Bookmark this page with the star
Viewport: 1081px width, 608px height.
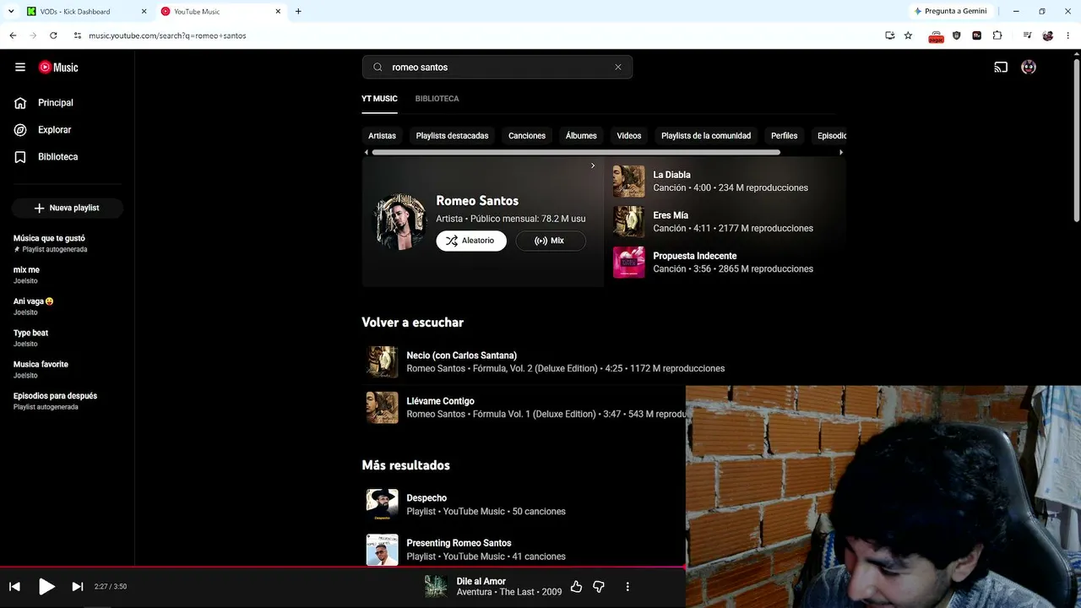point(908,35)
